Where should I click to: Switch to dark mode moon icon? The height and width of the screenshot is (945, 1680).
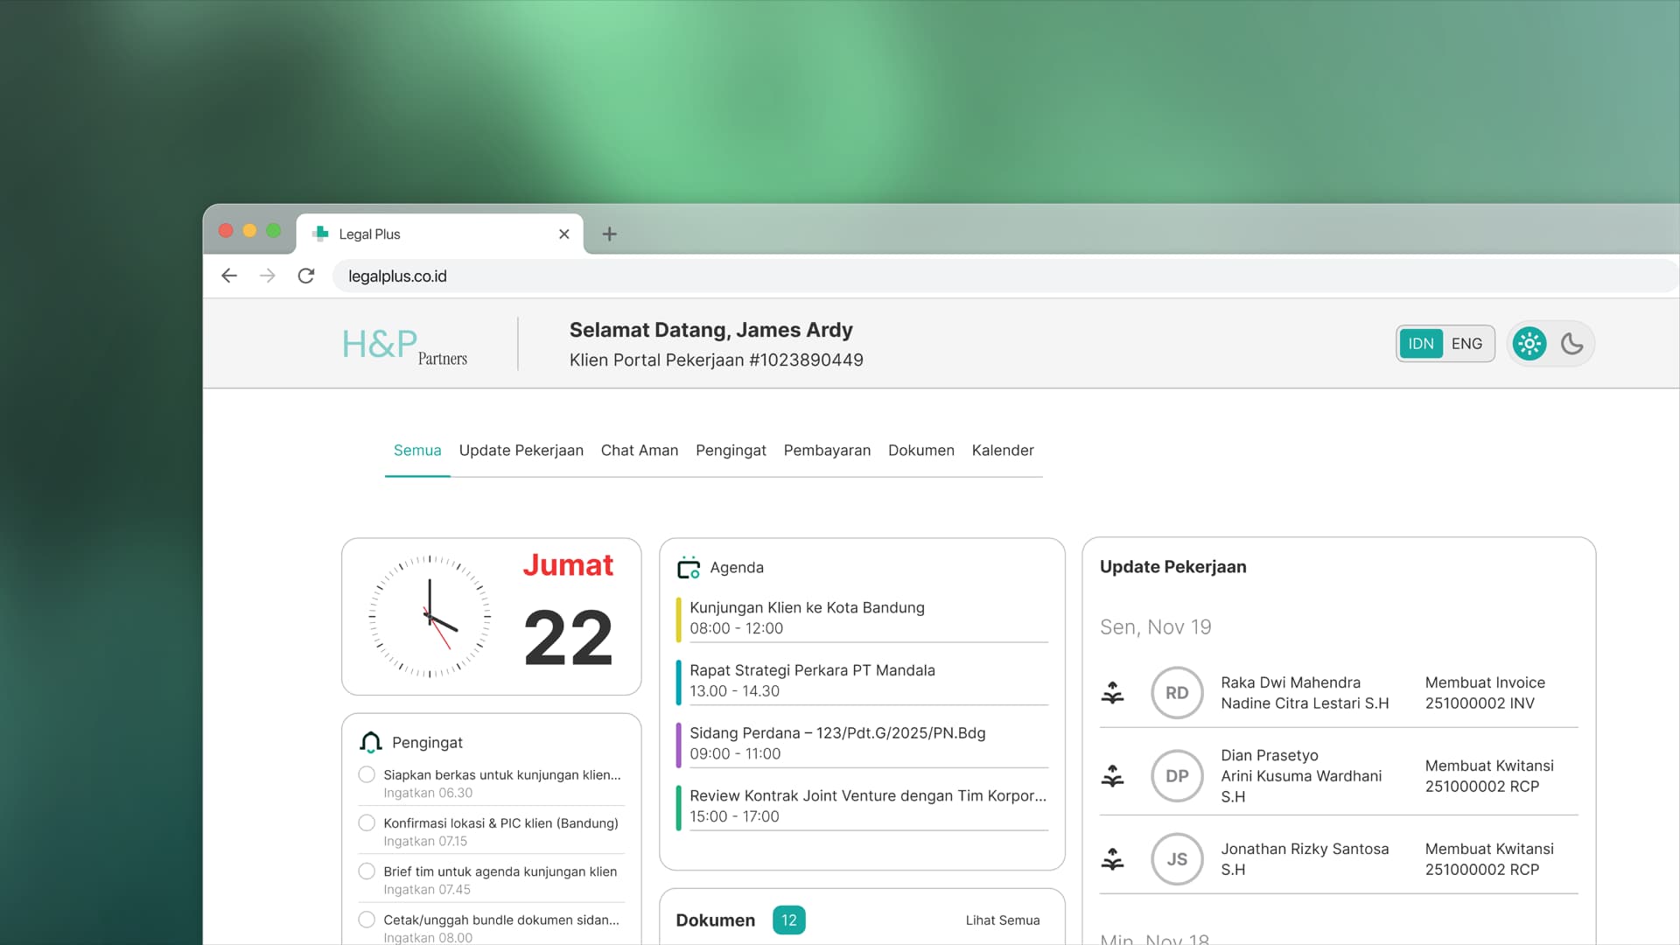1572,344
